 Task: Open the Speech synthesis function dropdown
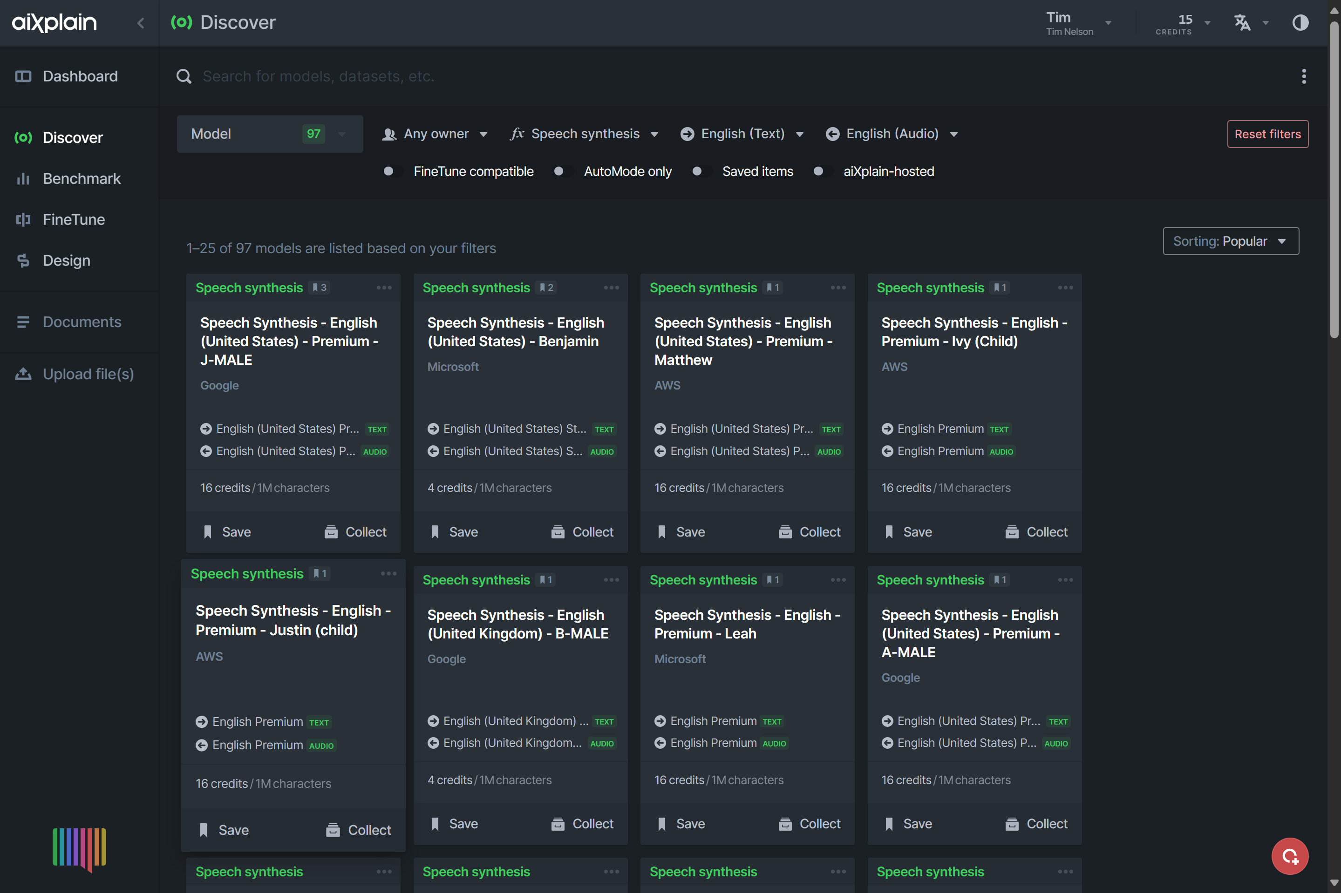point(585,134)
